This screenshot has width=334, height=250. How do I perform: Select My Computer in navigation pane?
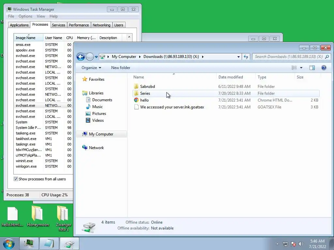(101, 134)
